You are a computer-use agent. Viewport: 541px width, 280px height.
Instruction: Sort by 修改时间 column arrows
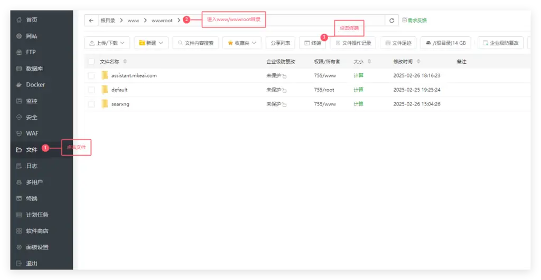tap(418, 62)
